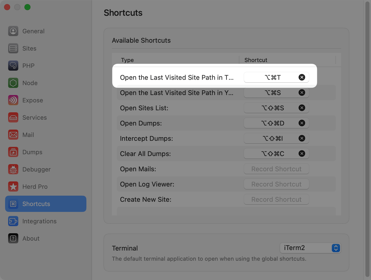The image size is (371, 280).
Task: Open the Herd Pro star icon
Action: coord(13,186)
